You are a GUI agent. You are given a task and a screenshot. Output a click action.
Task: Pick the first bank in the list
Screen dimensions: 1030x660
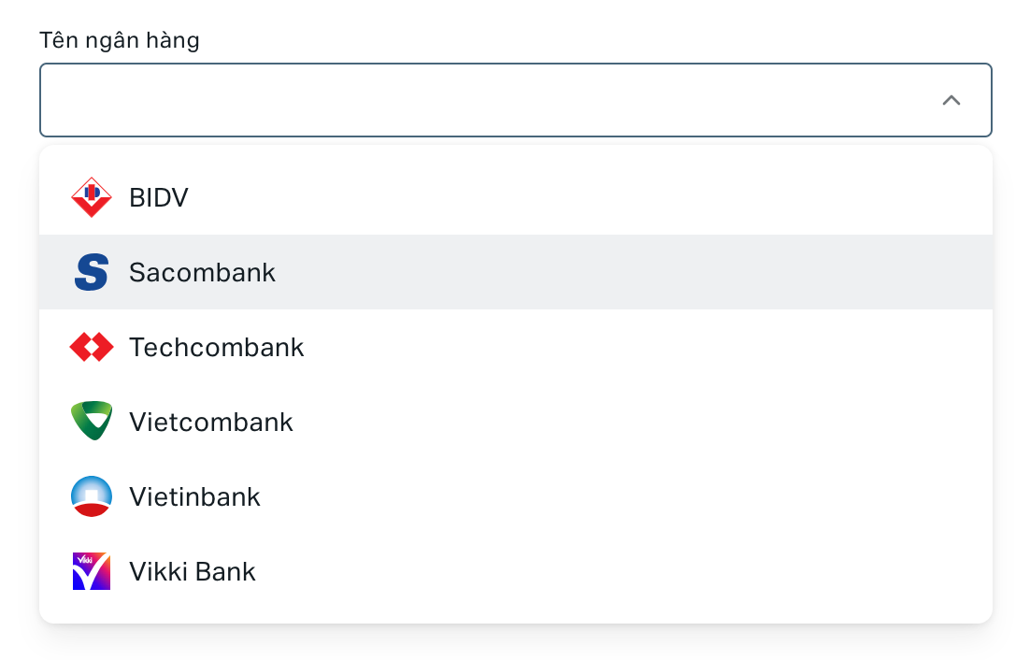click(x=514, y=197)
